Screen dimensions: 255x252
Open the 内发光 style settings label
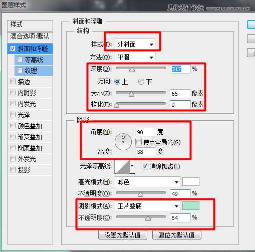click(x=27, y=104)
